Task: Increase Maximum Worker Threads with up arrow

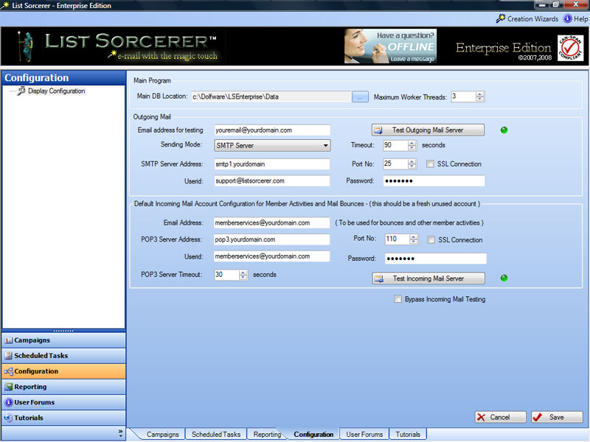Action: pyautogui.click(x=480, y=94)
